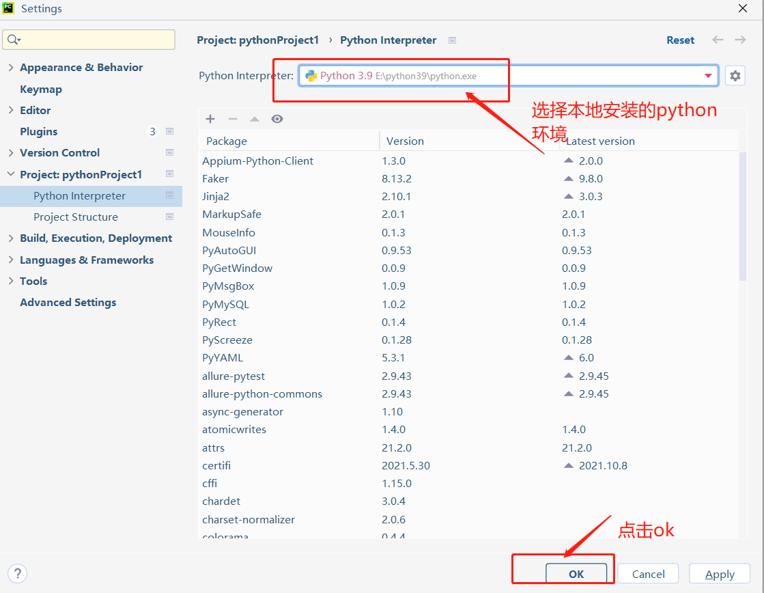Screen dimensions: 764x593
Task: Select the charset-normalizer package row
Action: coord(469,519)
